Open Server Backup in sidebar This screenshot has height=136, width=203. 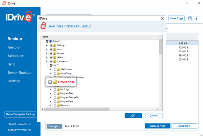pos(19,73)
